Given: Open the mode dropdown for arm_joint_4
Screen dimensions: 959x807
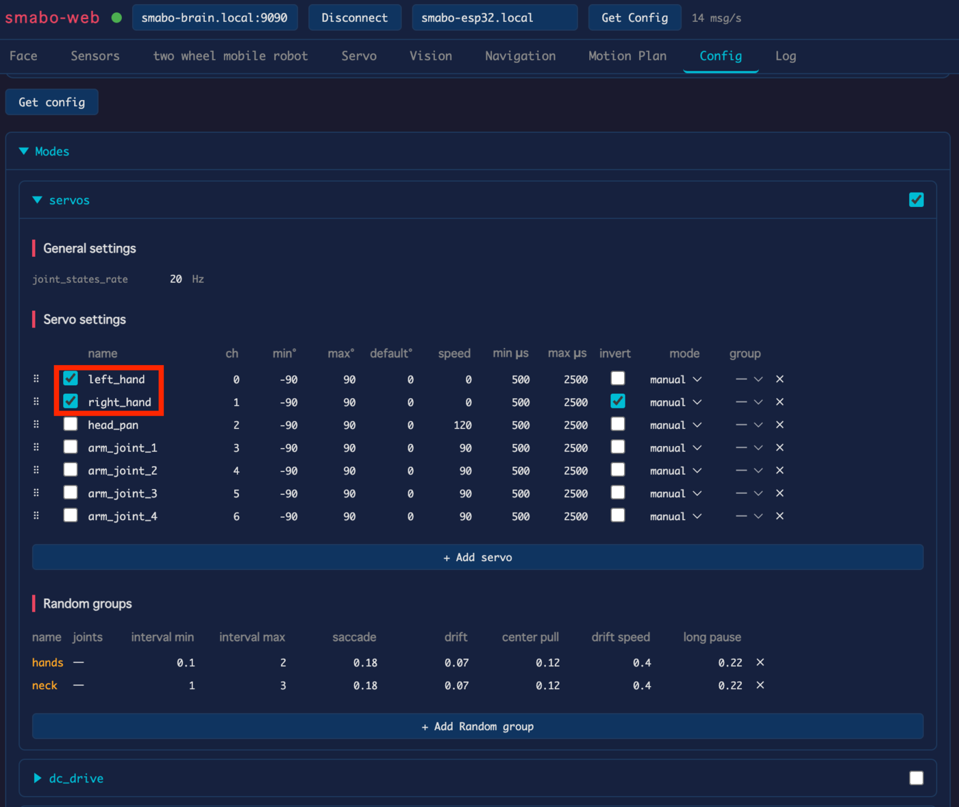Looking at the screenshot, I should click(676, 517).
